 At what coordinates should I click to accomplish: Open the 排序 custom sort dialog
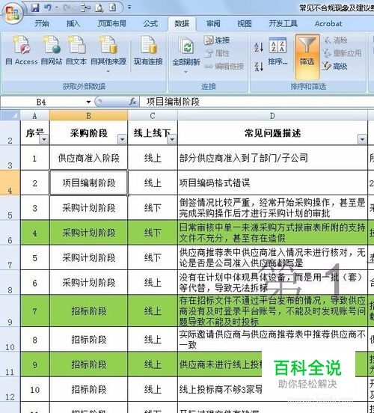278,52
